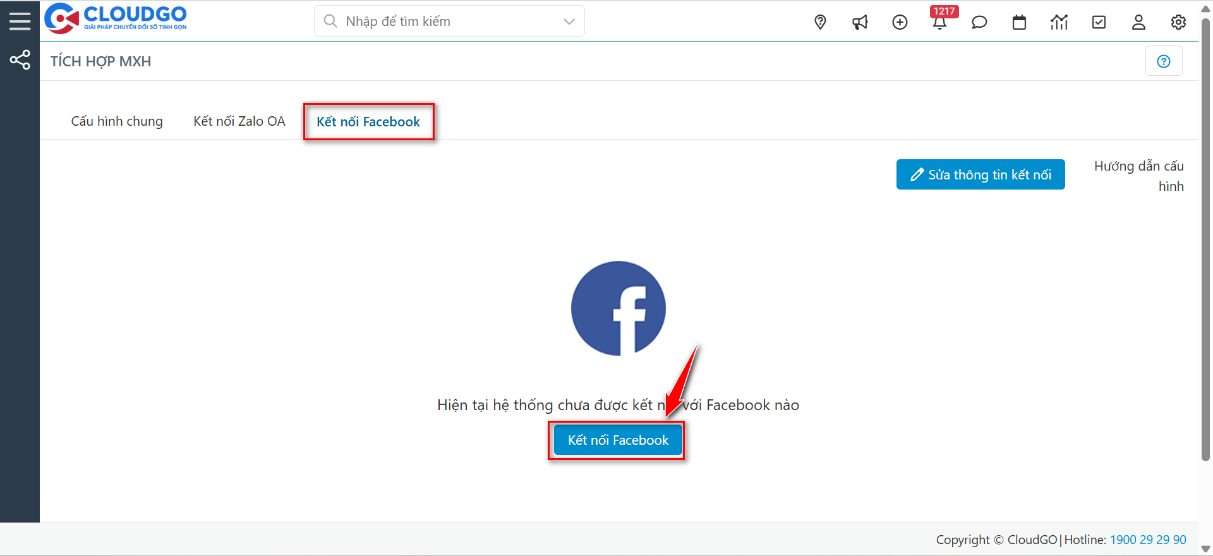This screenshot has width=1213, height=556.
Task: Click the search magnifier icon
Action: tap(330, 21)
